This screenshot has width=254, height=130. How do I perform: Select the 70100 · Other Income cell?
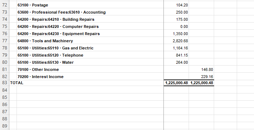90,69
